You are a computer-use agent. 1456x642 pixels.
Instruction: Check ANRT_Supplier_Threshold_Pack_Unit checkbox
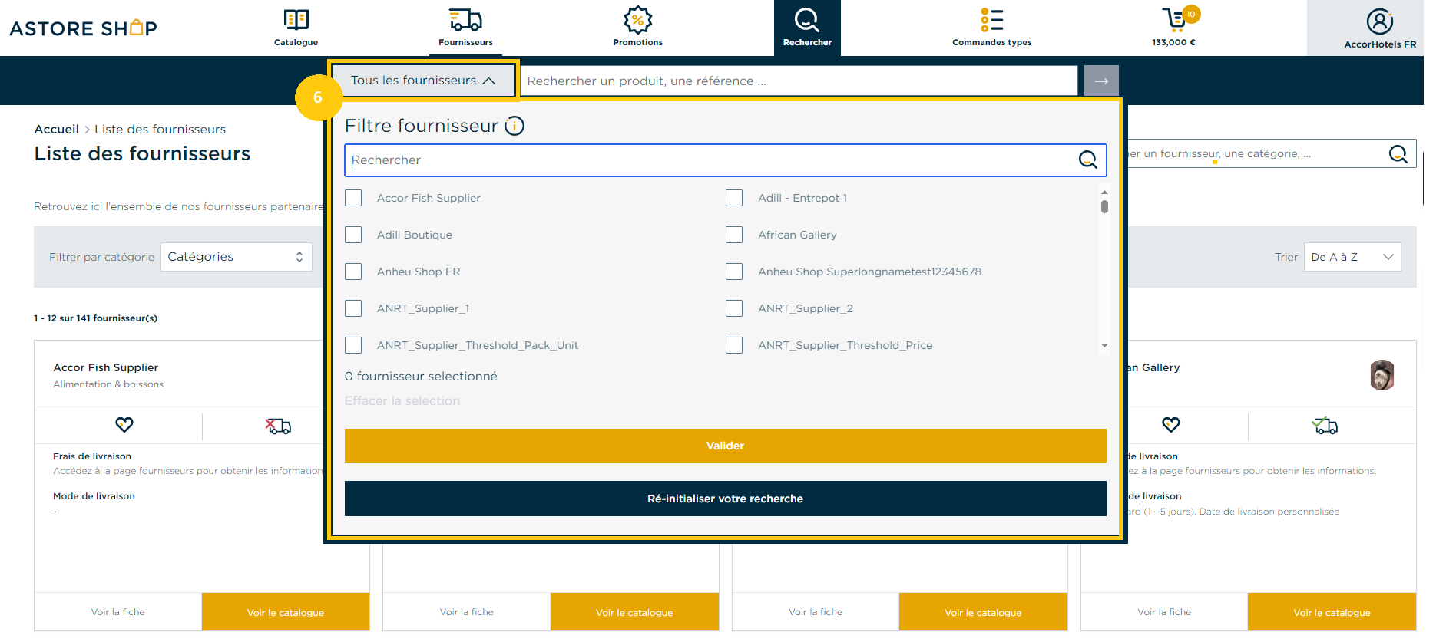tap(353, 345)
